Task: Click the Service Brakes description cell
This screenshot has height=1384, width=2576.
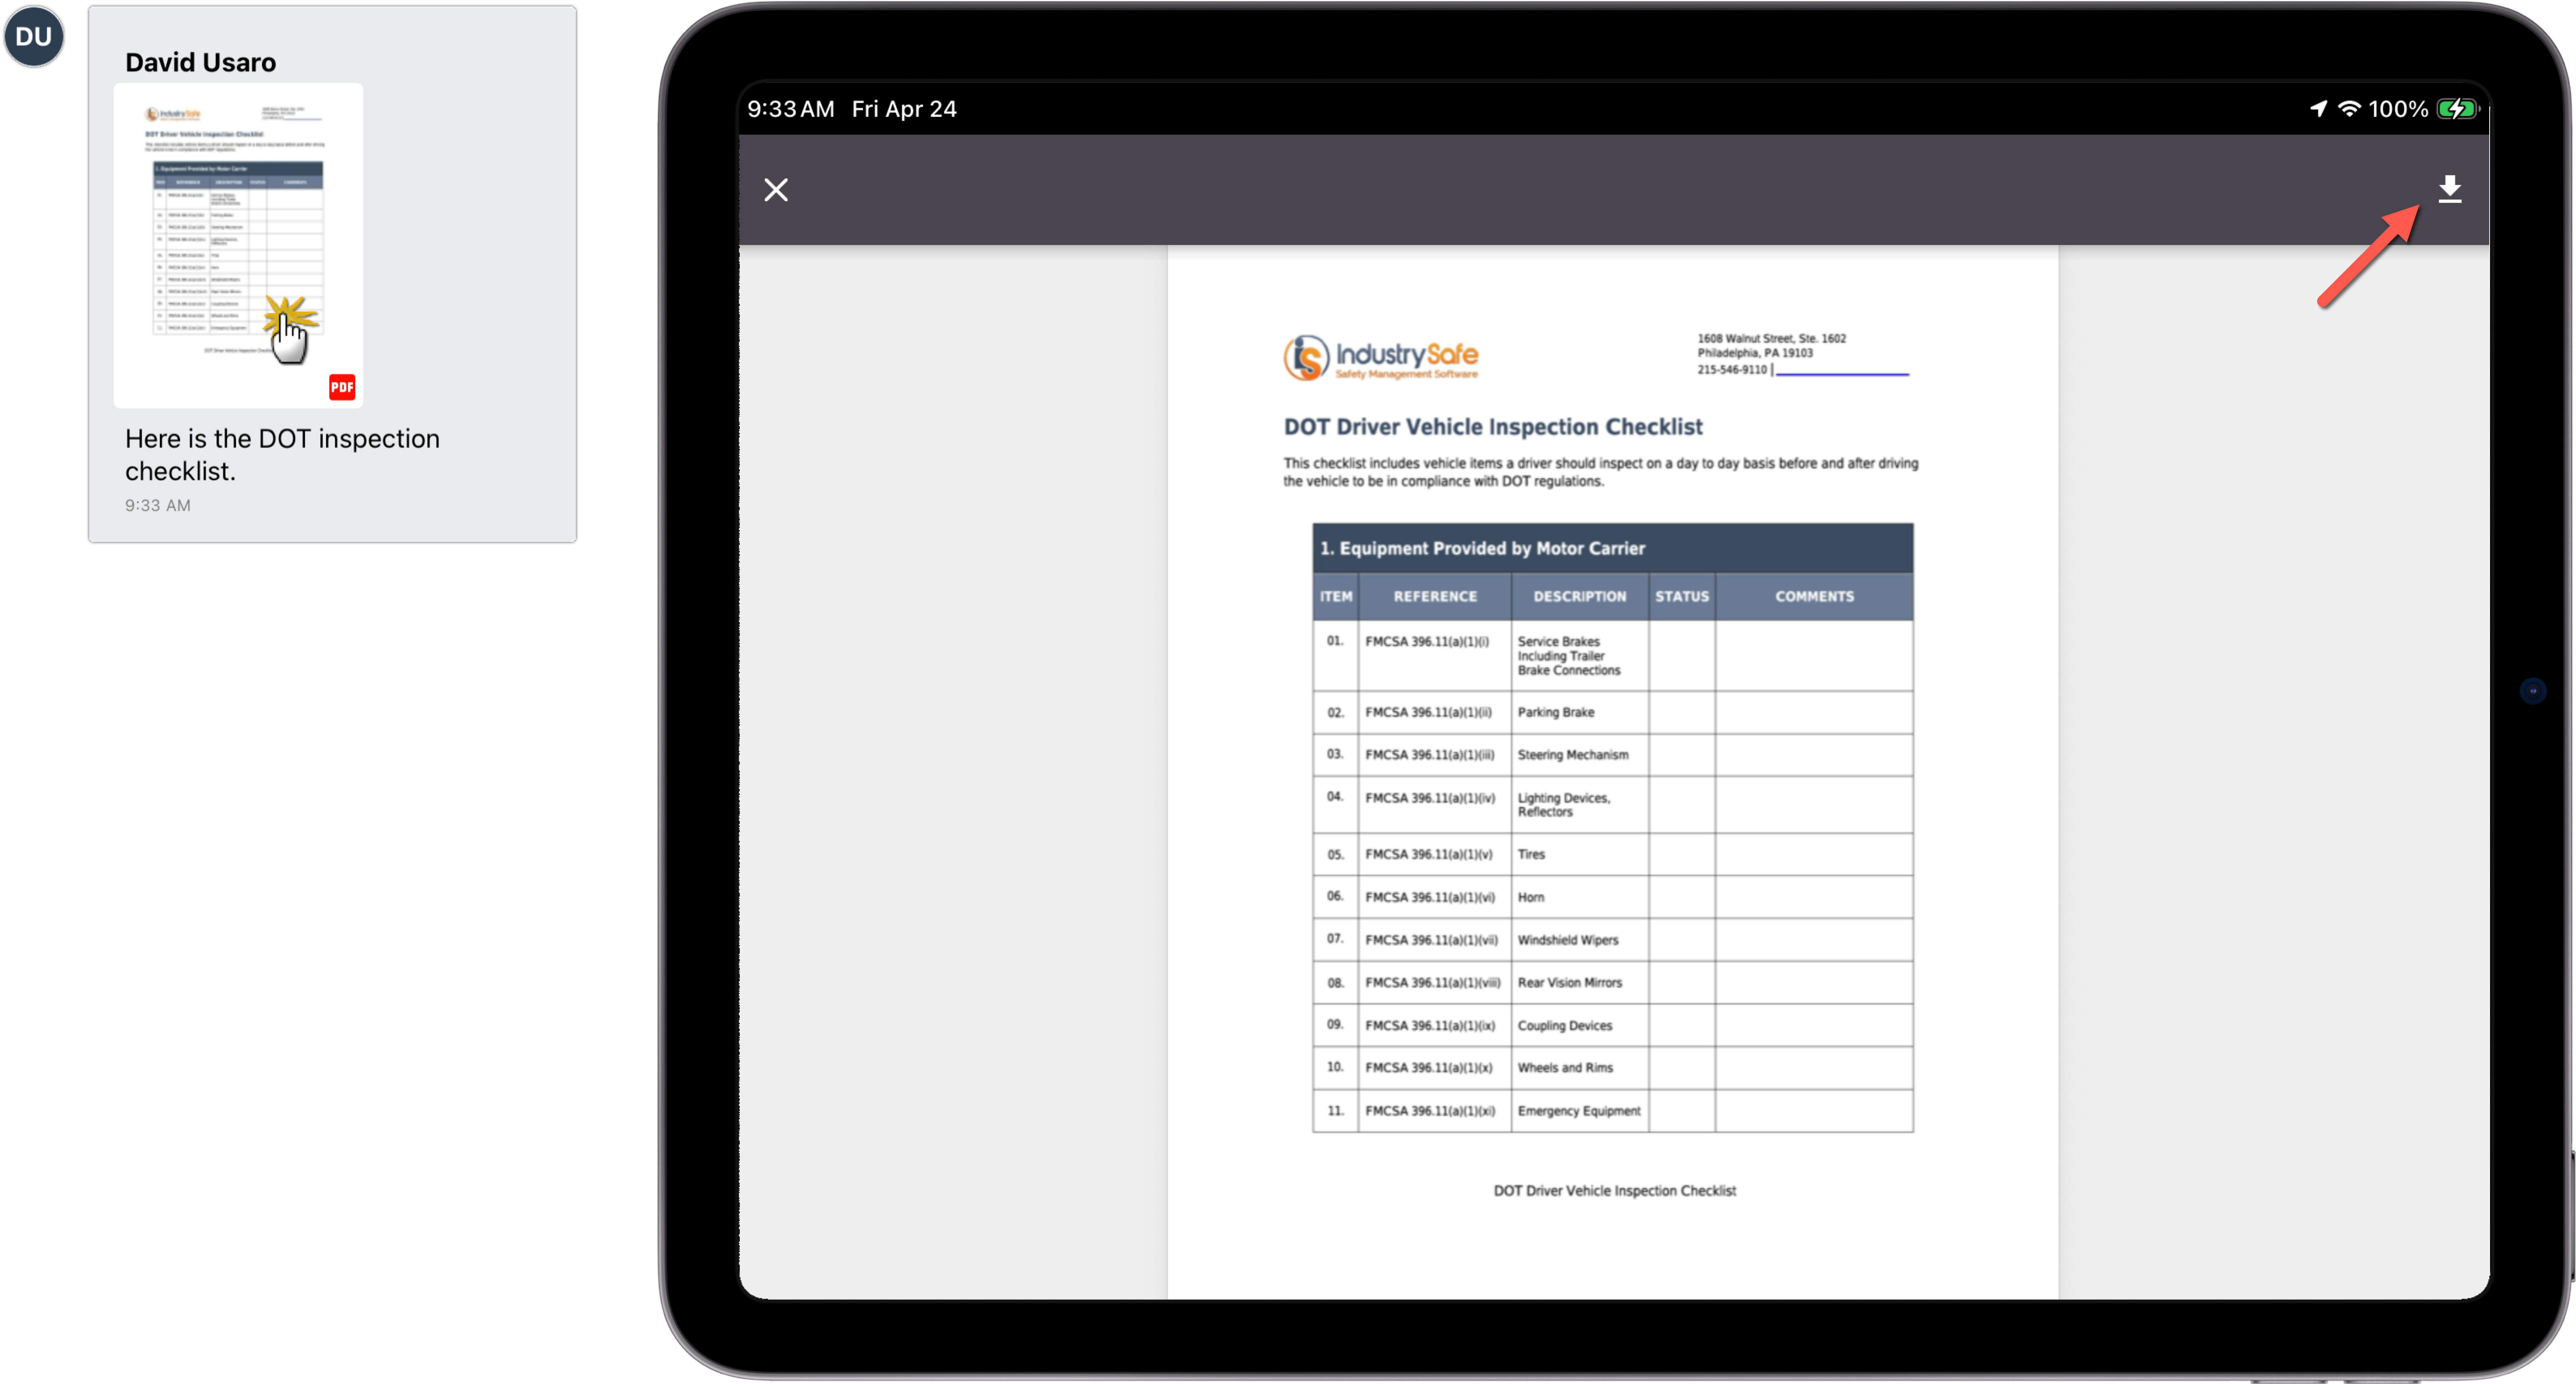Action: coord(1580,656)
